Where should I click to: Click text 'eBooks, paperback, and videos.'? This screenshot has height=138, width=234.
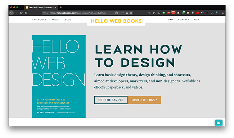coord(118,87)
